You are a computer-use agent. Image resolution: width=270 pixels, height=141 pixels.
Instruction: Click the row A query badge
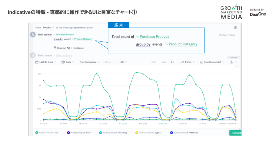pyautogui.click(x=33, y=35)
